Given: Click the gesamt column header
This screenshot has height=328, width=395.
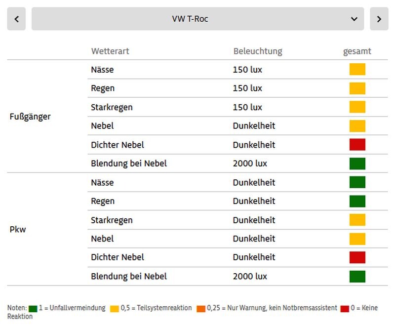Looking at the screenshot, I should (357, 51).
